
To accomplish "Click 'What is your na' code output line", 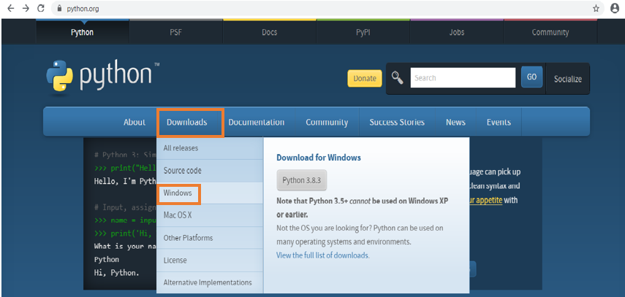I will pos(125,246).
